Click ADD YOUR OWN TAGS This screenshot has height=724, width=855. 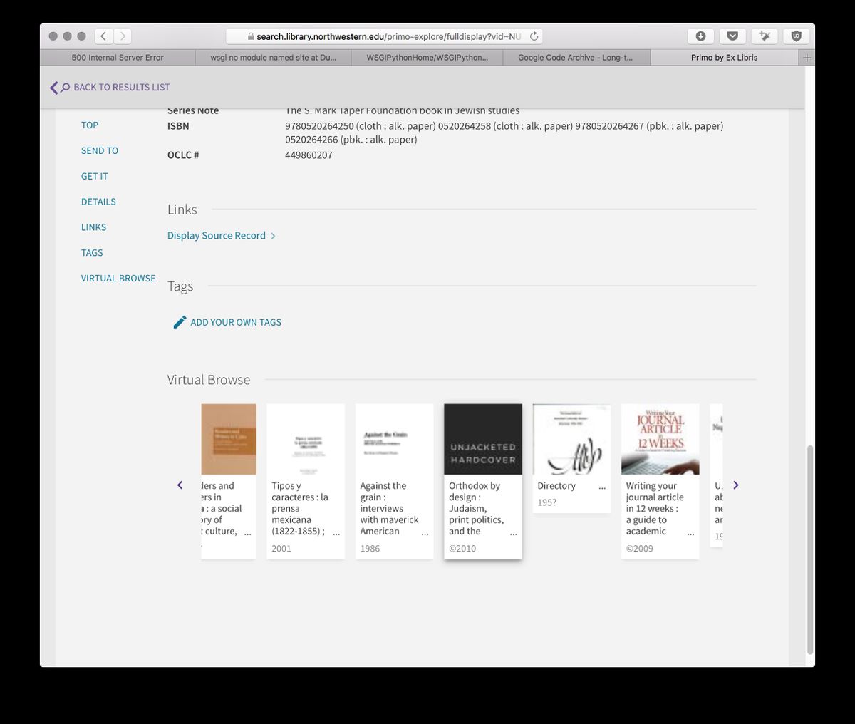[236, 322]
